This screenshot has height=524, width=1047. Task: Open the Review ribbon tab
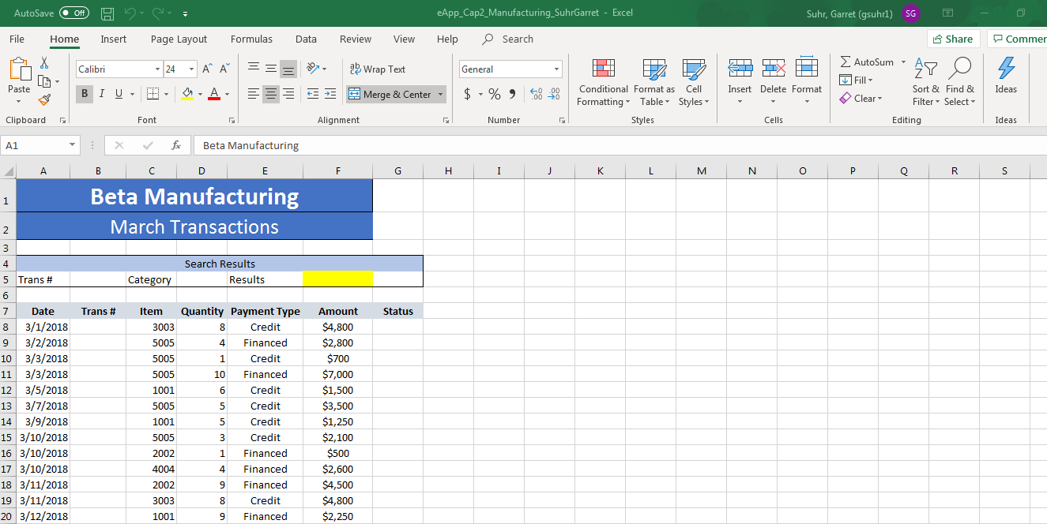point(355,39)
